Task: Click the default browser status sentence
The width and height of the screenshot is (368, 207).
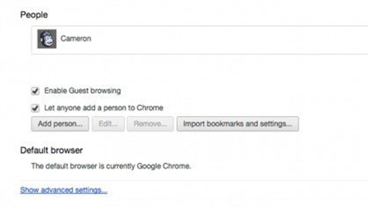Action: [x=111, y=166]
